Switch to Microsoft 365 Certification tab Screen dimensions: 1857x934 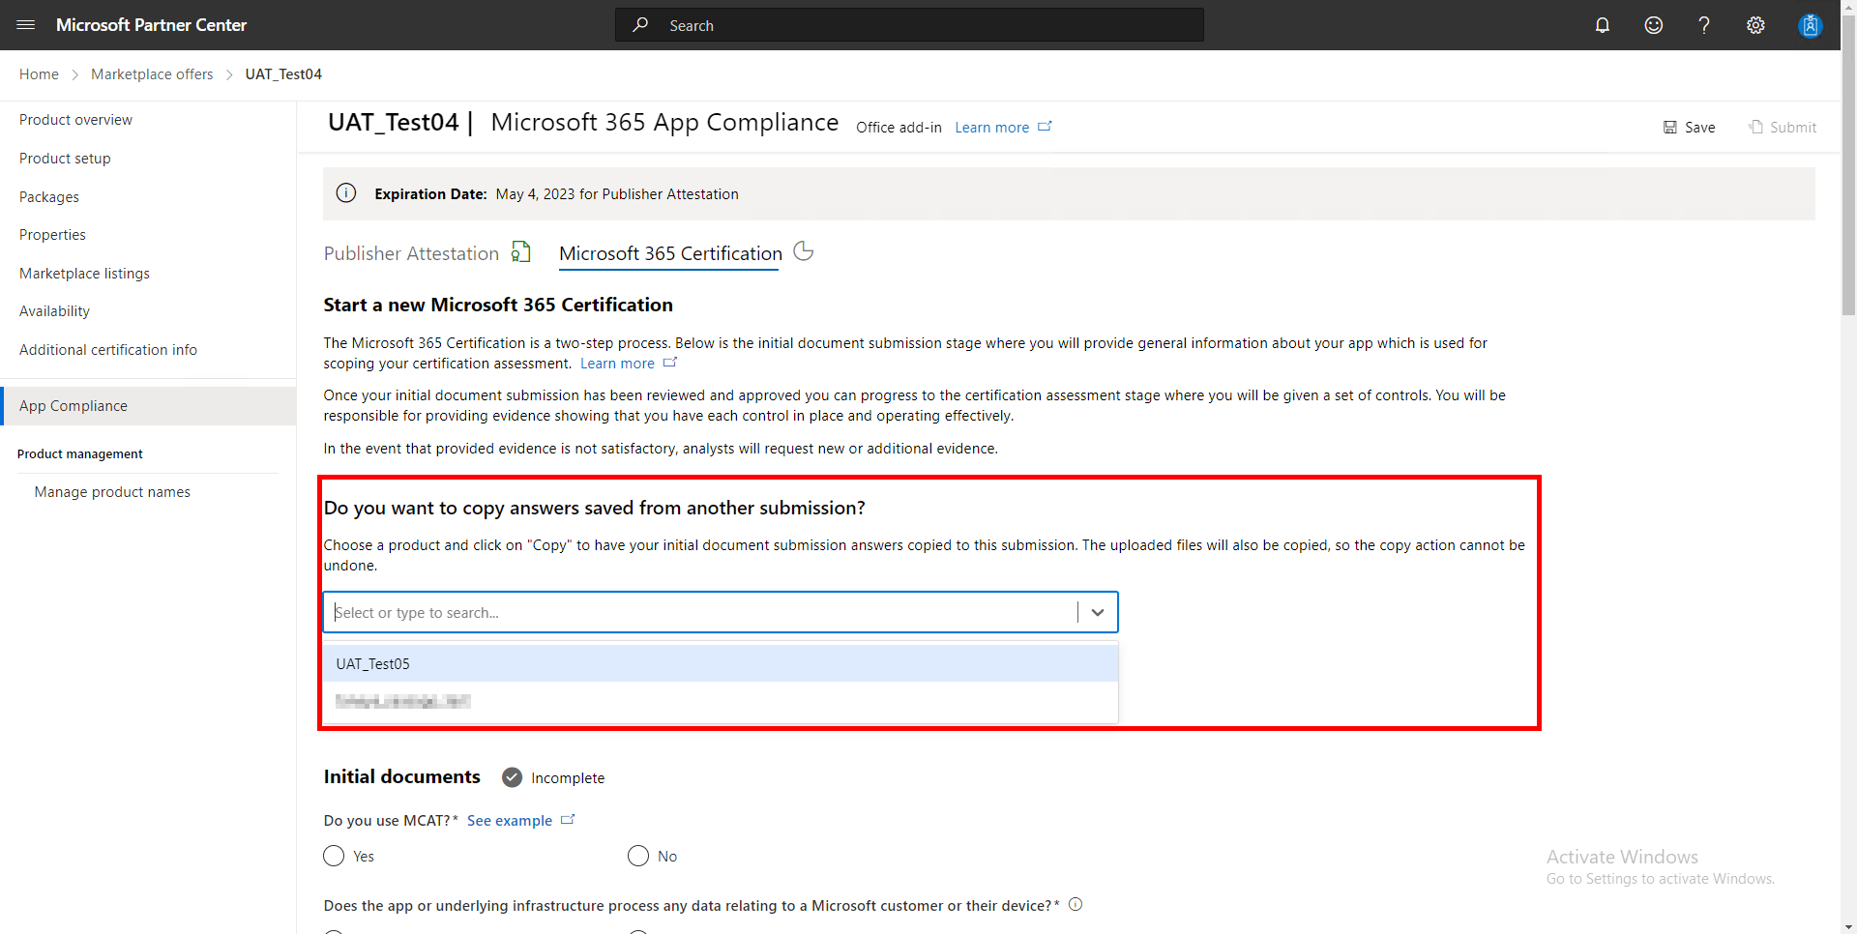click(670, 253)
